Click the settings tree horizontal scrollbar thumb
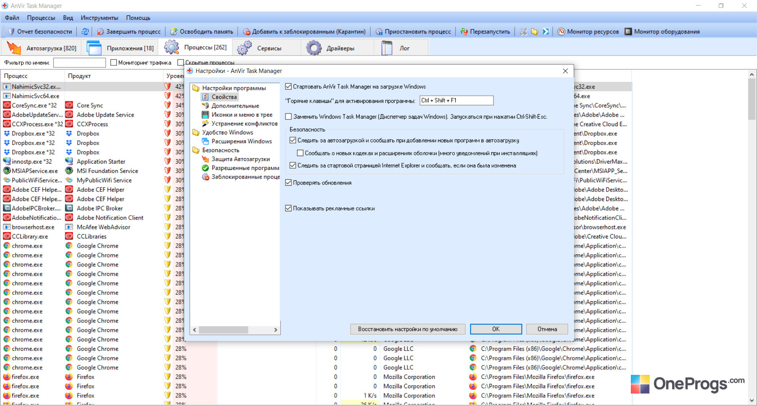Screen dimensions: 757x406 [224, 330]
